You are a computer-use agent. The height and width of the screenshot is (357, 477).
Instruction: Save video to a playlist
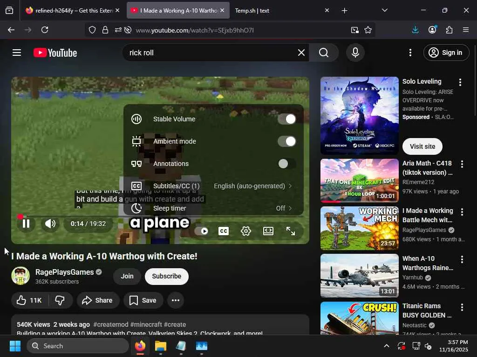pos(143,301)
